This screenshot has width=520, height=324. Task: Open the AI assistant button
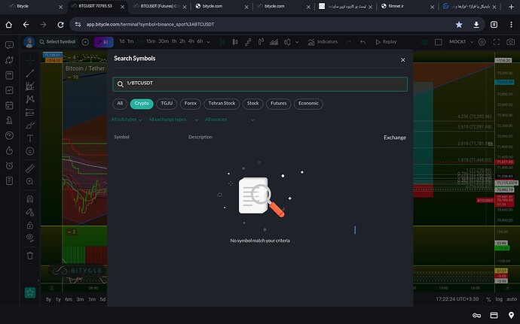(x=103, y=42)
